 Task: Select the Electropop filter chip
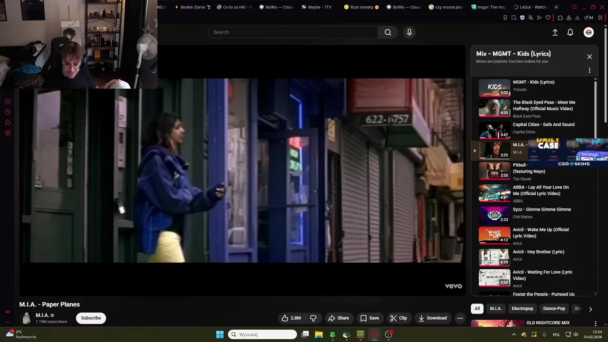tap(522, 309)
